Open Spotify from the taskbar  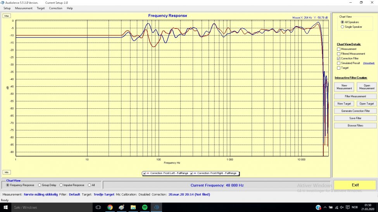pos(145,207)
